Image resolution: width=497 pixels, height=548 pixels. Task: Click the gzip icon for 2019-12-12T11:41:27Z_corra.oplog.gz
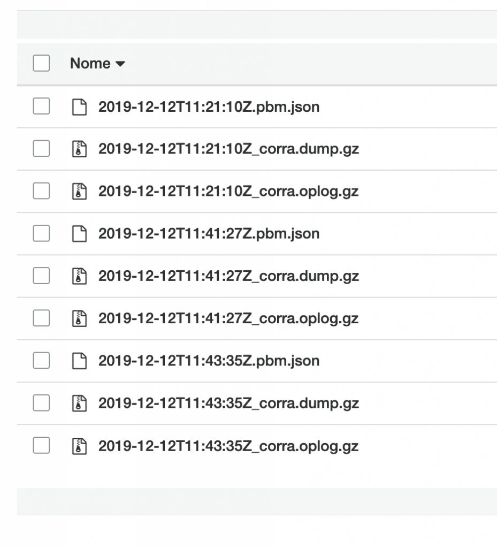click(80, 318)
